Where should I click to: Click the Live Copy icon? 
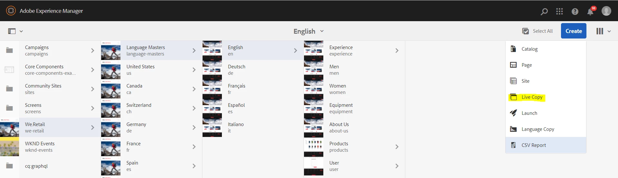tap(513, 97)
